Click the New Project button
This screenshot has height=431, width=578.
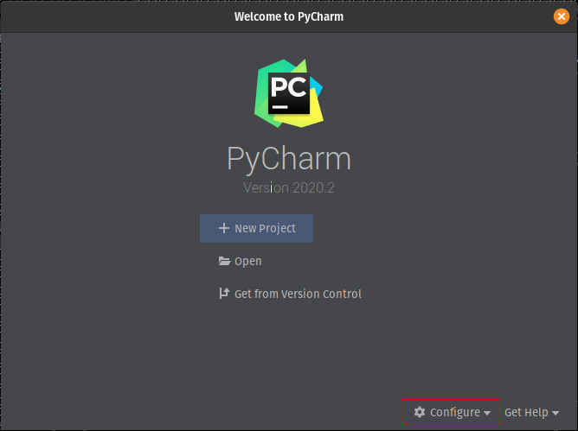coord(257,228)
